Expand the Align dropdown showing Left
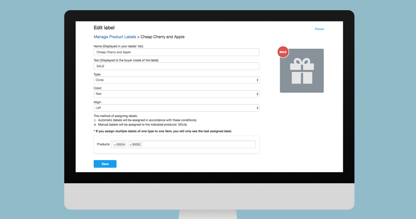 pyautogui.click(x=176, y=108)
